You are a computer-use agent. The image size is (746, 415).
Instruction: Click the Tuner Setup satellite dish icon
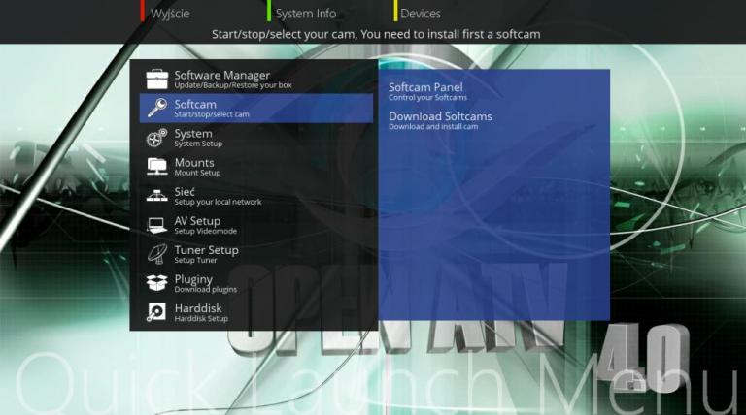157,254
